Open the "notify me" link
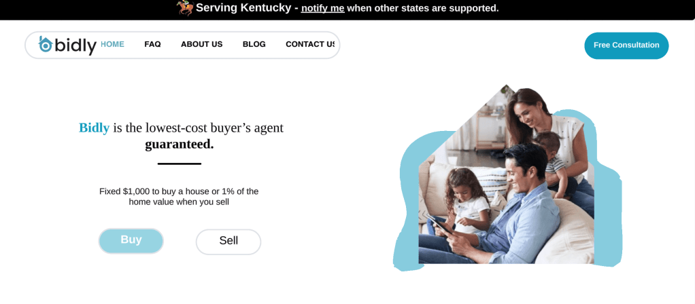The width and height of the screenshot is (695, 304). pyautogui.click(x=322, y=8)
